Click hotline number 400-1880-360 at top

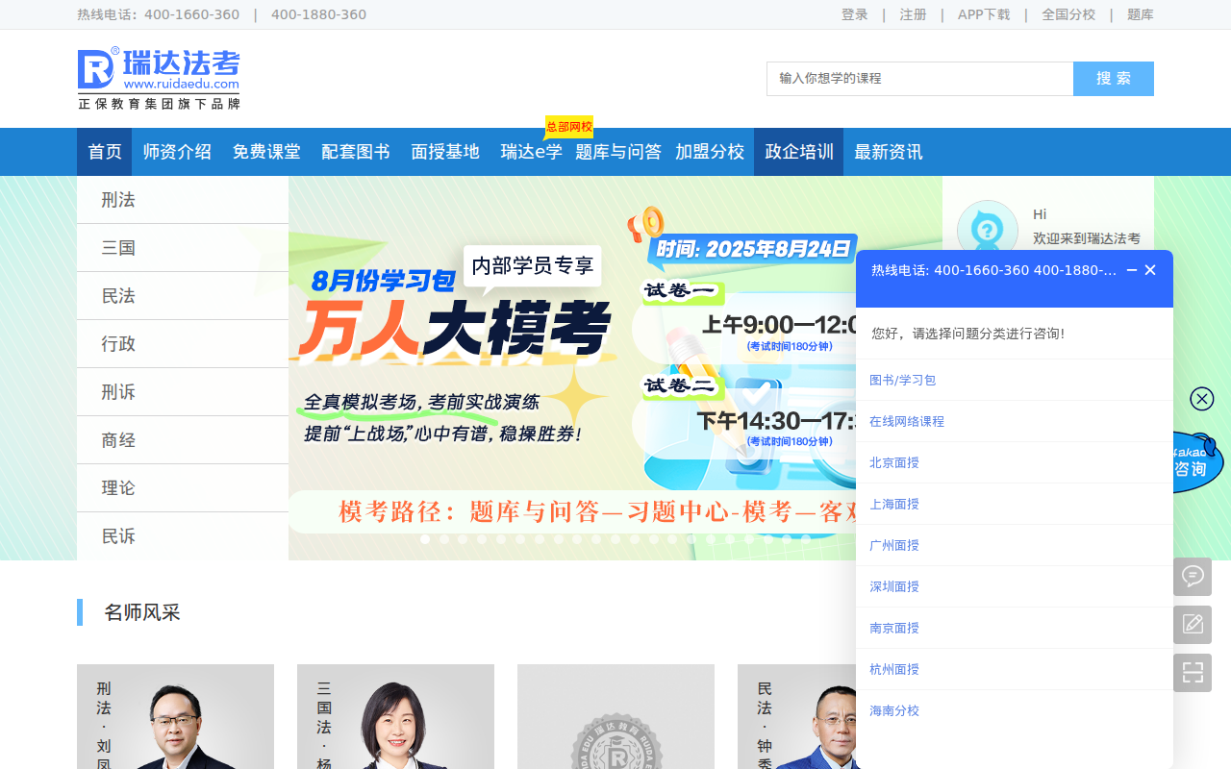pos(318,14)
